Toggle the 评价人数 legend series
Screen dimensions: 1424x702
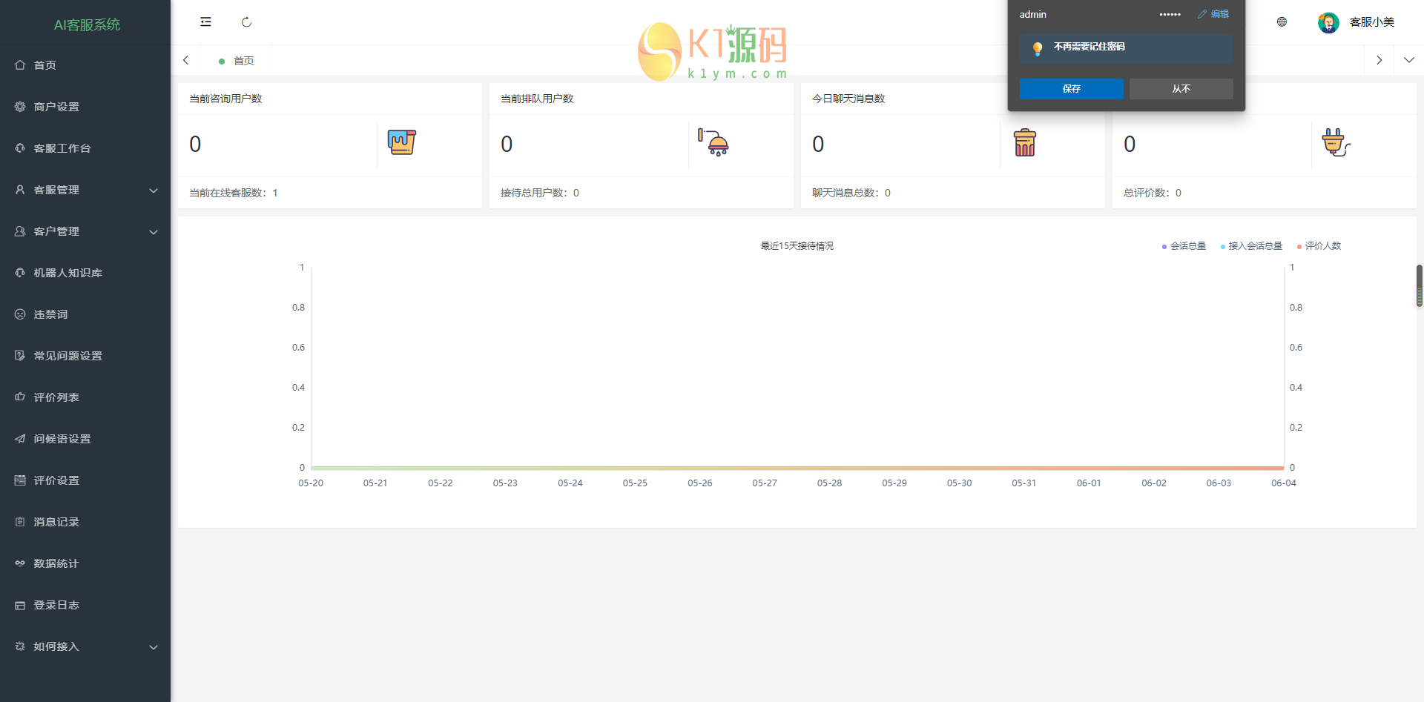[1319, 246]
